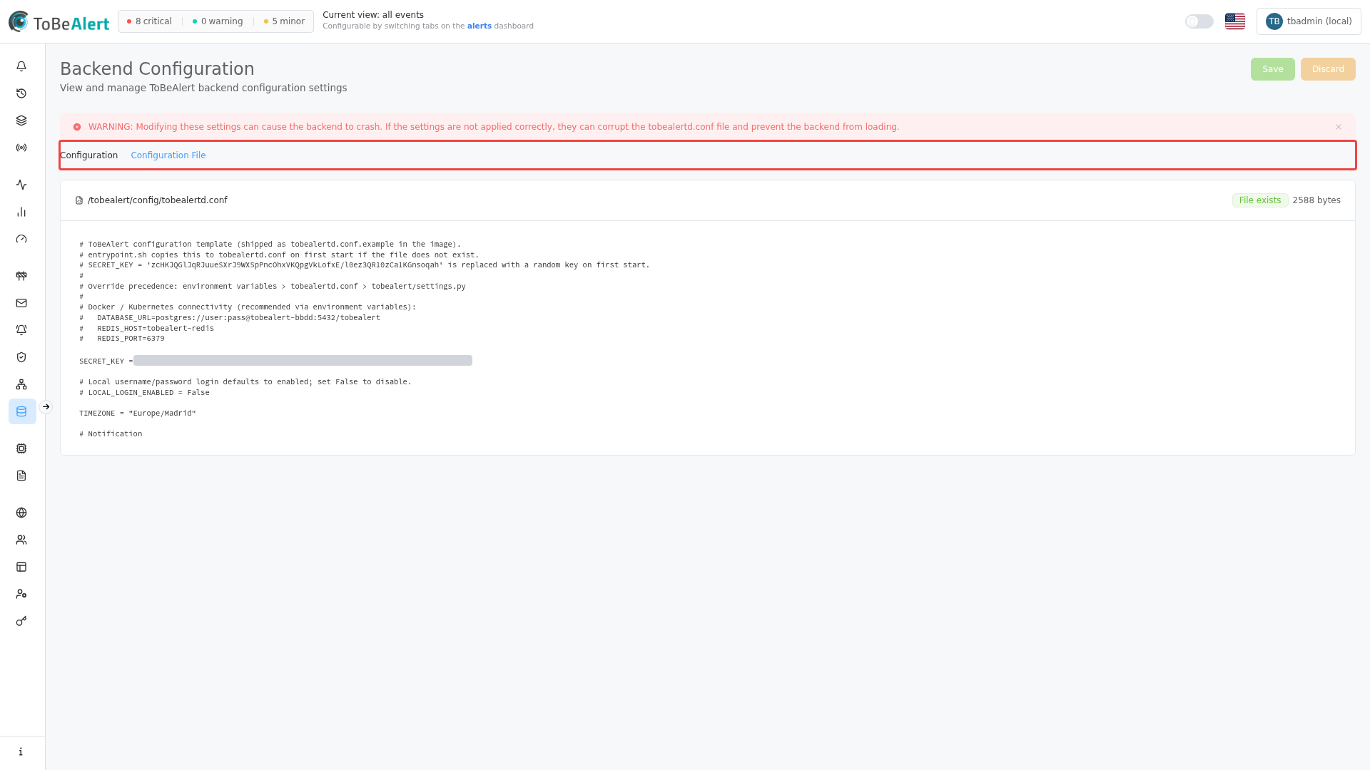Open the CPU chip sidebar icon
1370x770 pixels.
(x=21, y=448)
